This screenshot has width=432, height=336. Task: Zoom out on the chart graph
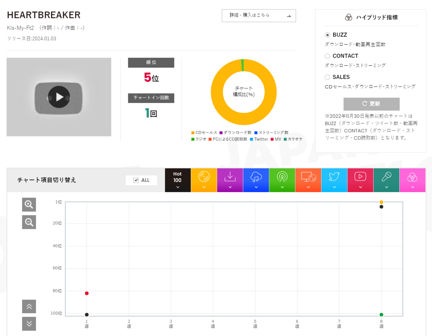(x=29, y=222)
